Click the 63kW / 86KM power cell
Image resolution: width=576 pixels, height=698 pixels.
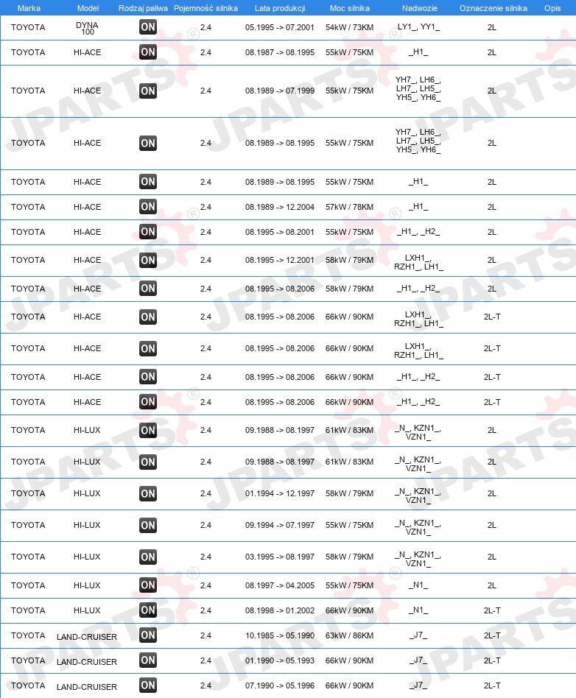click(349, 635)
